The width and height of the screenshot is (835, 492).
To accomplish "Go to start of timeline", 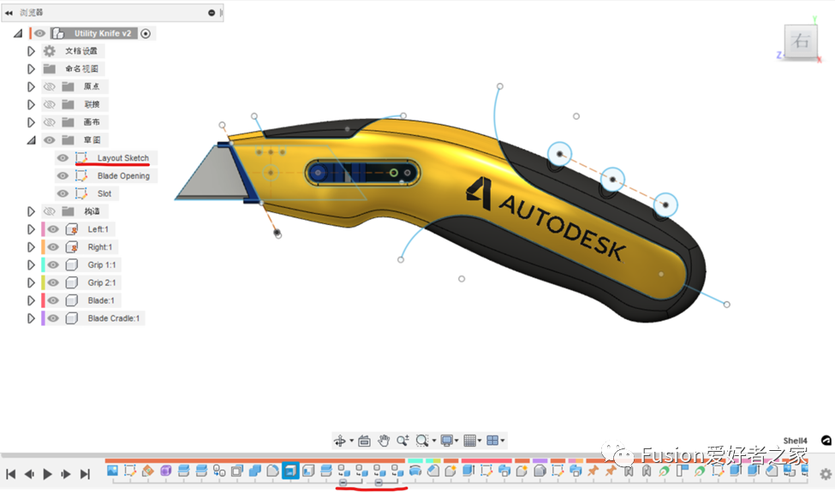I will 10,474.
